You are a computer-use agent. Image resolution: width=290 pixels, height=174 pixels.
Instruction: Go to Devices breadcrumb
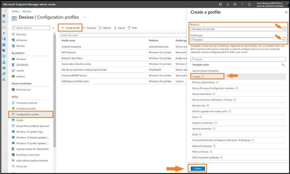coord(27,11)
